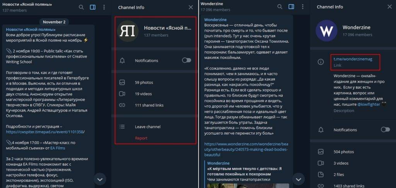Toggle the left chat's info side panel
The image size is (396, 188).
click(92, 7)
